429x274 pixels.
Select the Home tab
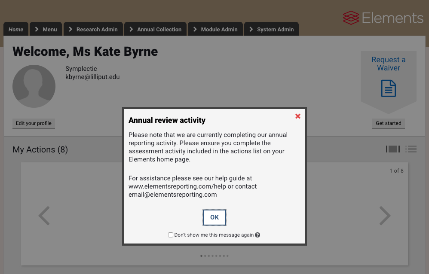pyautogui.click(x=16, y=29)
